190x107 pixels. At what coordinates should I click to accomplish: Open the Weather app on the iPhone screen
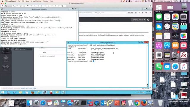click(x=159, y=26)
